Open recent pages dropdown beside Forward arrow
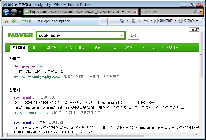Image resolution: width=206 pixels, height=140 pixels. click(x=20, y=12)
